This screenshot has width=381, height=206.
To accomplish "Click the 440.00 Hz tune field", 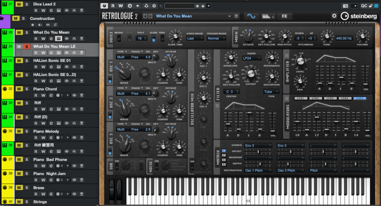I will click(x=344, y=38).
